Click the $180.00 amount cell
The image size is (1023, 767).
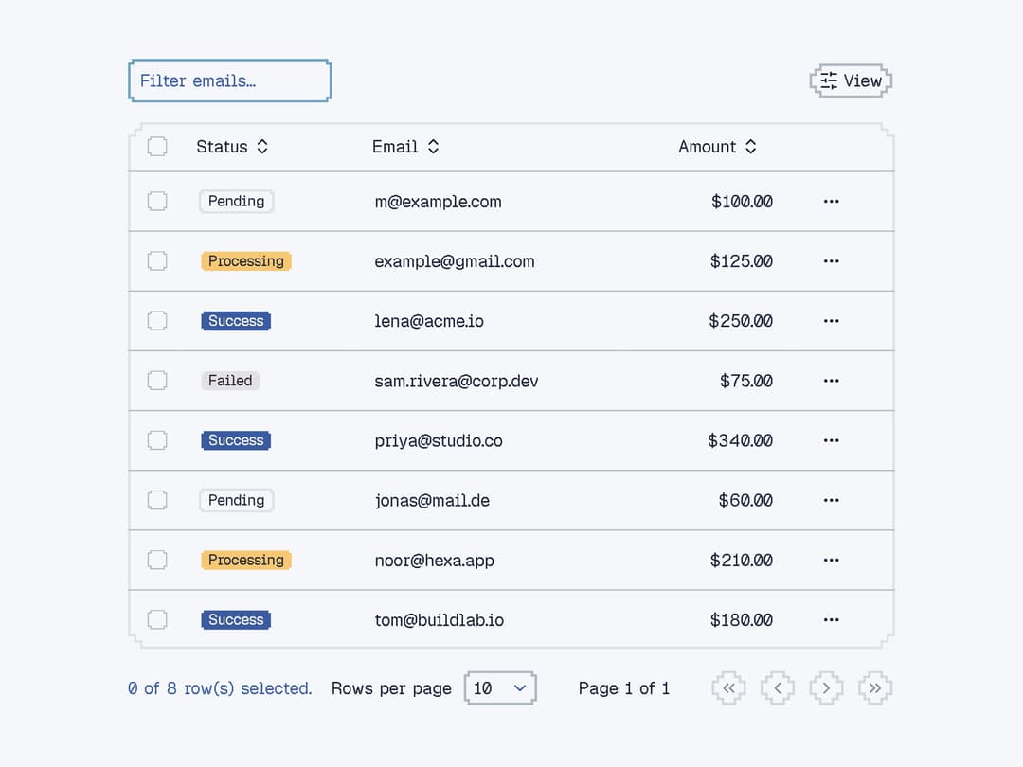click(x=741, y=619)
